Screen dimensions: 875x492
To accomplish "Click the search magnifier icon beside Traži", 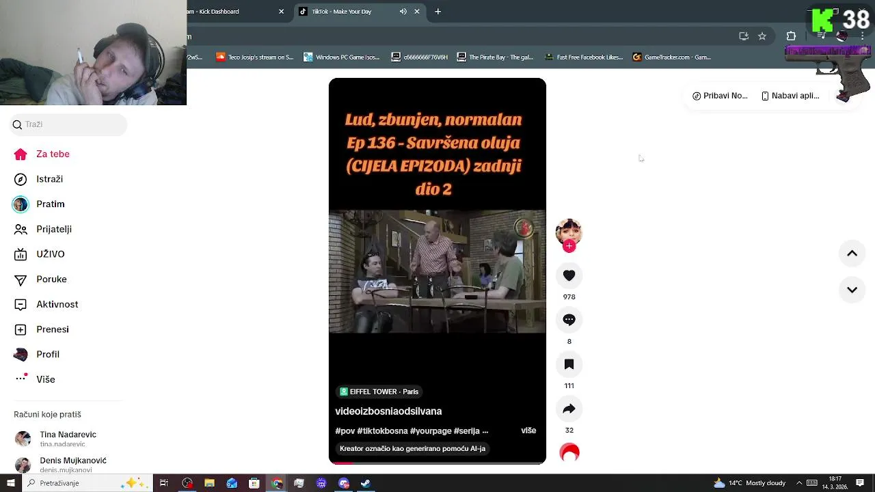I will coord(17,124).
